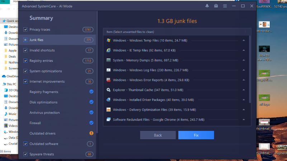
Task: Expand the Delivery Optimization Files row arrow
Action: 244,109
